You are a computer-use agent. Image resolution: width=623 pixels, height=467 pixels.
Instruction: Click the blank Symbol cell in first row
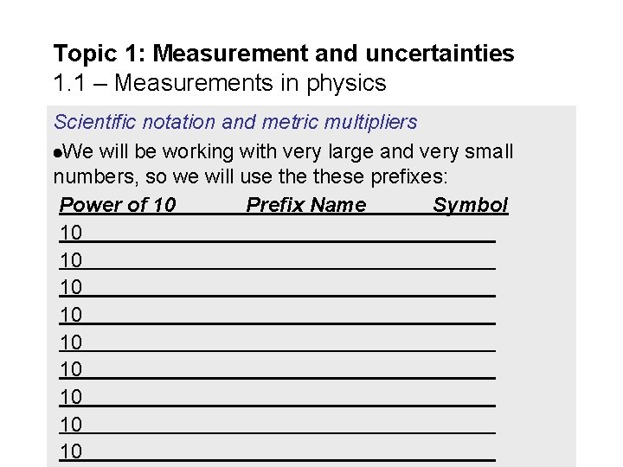[464, 232]
